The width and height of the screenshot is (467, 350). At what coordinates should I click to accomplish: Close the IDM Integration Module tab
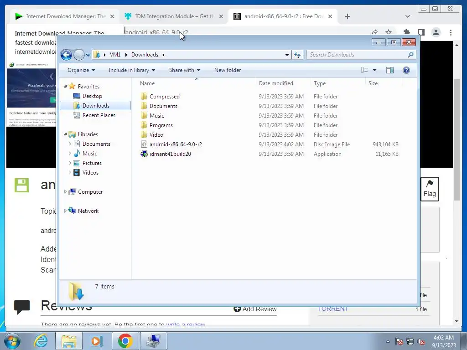click(x=221, y=16)
